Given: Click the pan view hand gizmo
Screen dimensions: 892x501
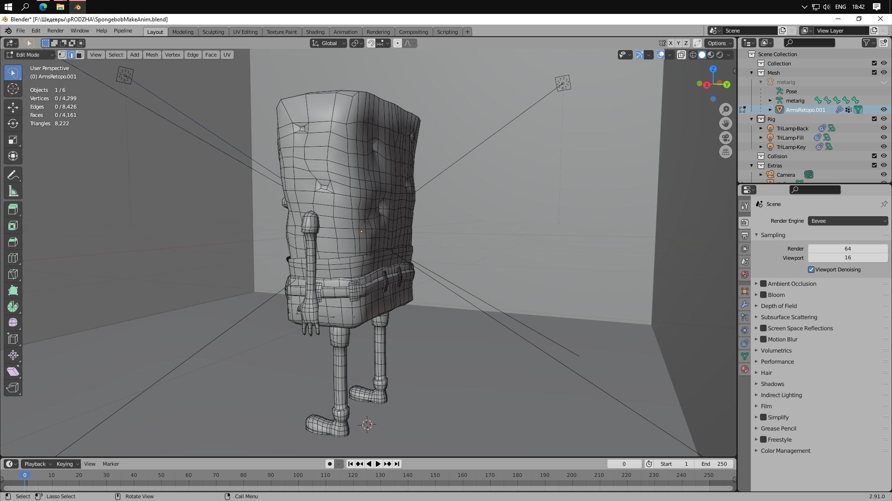Looking at the screenshot, I should 726,123.
